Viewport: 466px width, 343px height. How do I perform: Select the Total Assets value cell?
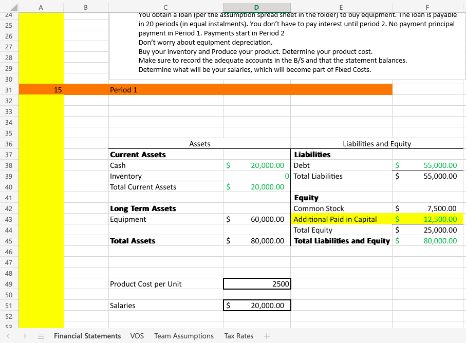click(256, 241)
